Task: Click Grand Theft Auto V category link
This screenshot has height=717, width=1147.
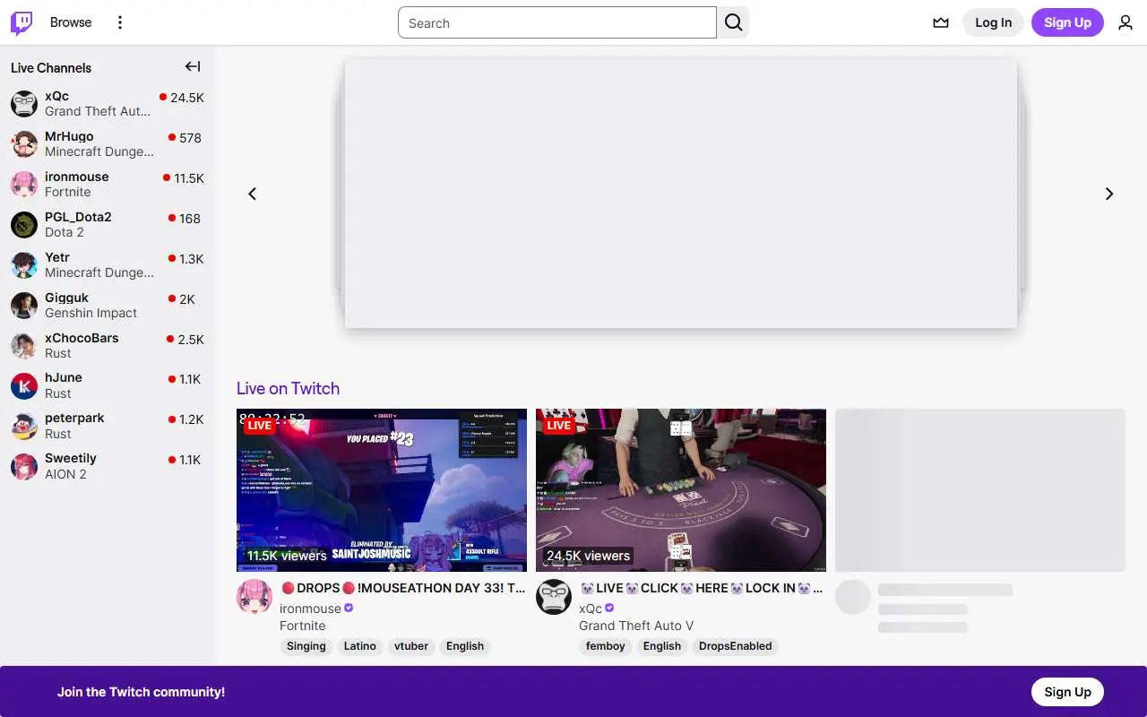Action: point(636,626)
